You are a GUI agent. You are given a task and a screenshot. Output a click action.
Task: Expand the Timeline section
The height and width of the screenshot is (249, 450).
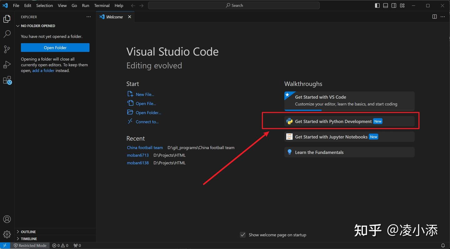tap(29, 239)
